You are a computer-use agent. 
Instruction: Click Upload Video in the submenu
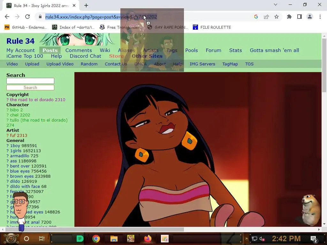tap(60, 64)
